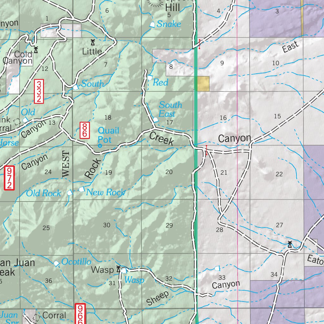Screen dimensions: 324x324
Task: Click the South East spring symbol
Action: click(156, 119)
